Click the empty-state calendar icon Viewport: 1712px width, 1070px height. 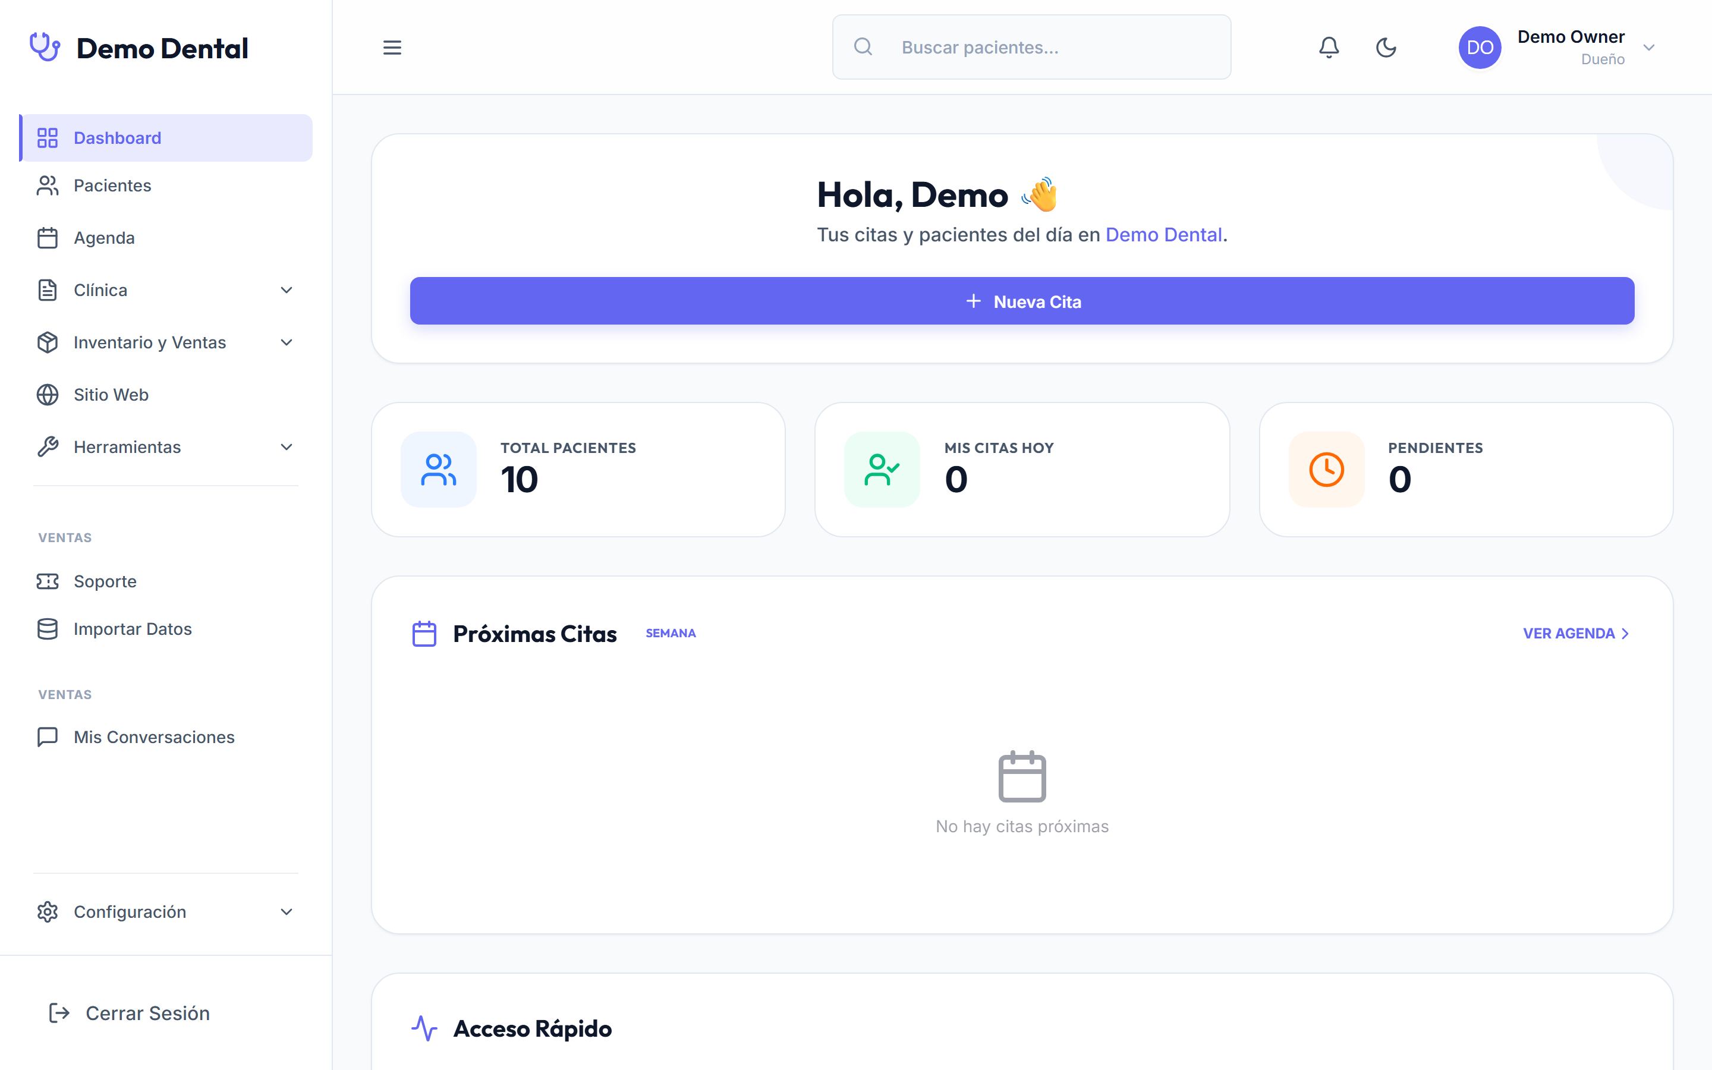click(1021, 776)
